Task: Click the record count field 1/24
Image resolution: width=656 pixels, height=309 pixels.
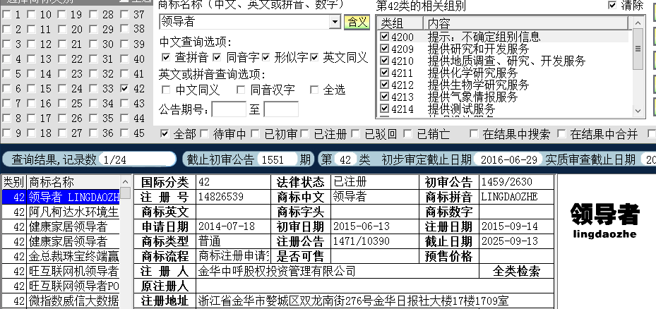Action: coord(137,159)
